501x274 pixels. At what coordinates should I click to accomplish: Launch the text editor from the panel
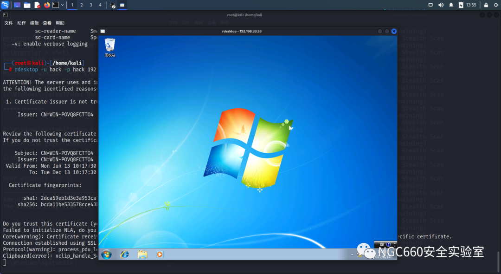click(x=37, y=5)
